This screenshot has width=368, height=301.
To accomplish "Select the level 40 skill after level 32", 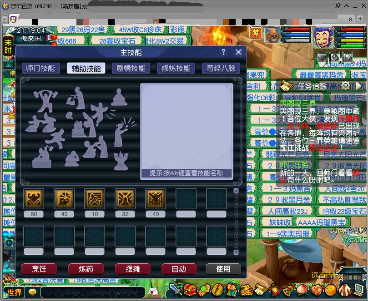I will pos(156,199).
